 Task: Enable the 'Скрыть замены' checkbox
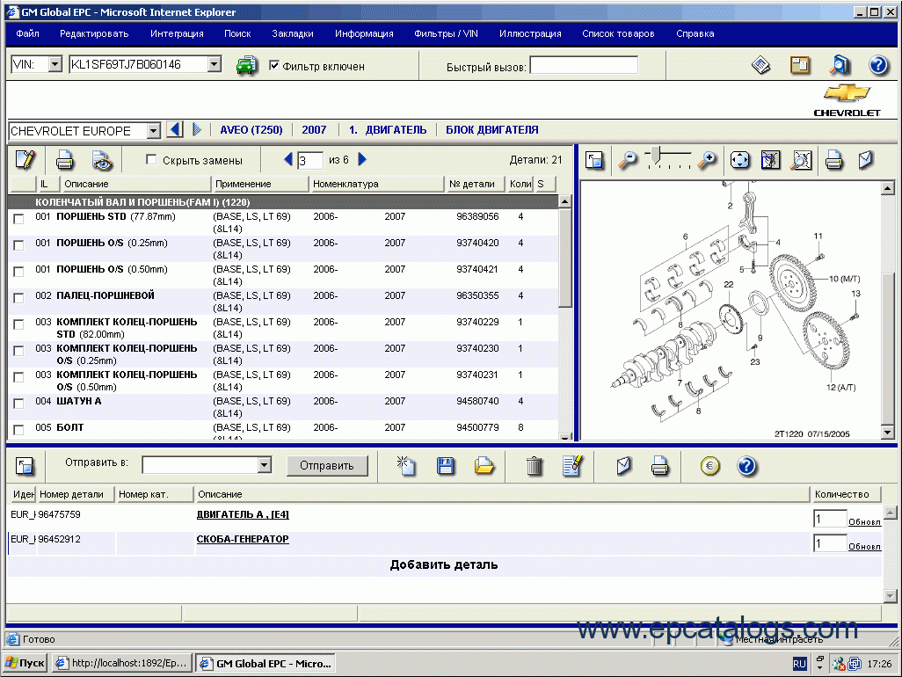151,159
